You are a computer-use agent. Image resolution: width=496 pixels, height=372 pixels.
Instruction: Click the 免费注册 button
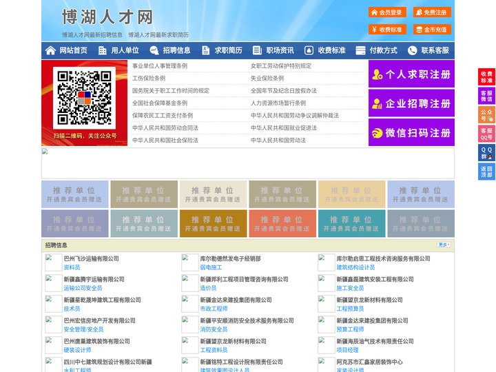tap(432, 12)
